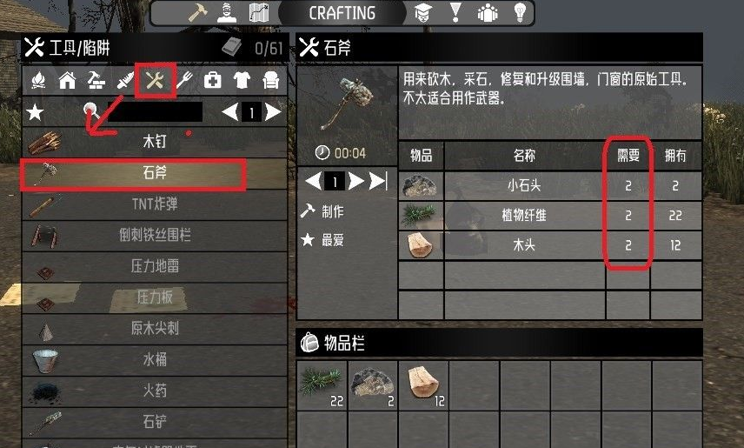Image resolution: width=744 pixels, height=448 pixels.
Task: Increase list page with right arrow
Action: pyautogui.click(x=273, y=112)
